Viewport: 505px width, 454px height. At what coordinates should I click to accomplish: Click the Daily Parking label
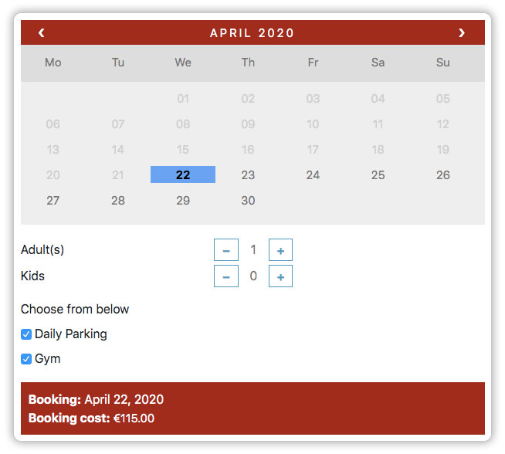pos(71,334)
